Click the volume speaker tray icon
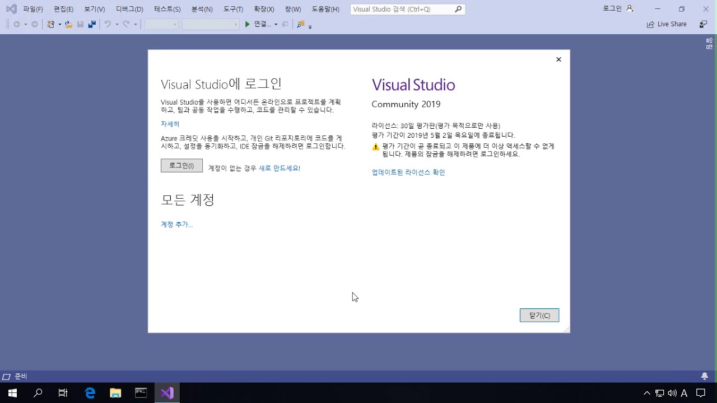717x403 pixels. 672,393
